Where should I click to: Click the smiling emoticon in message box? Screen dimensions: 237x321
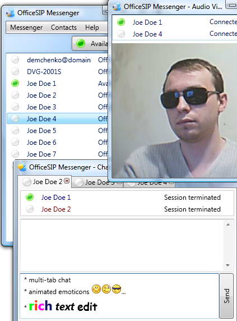(96, 289)
